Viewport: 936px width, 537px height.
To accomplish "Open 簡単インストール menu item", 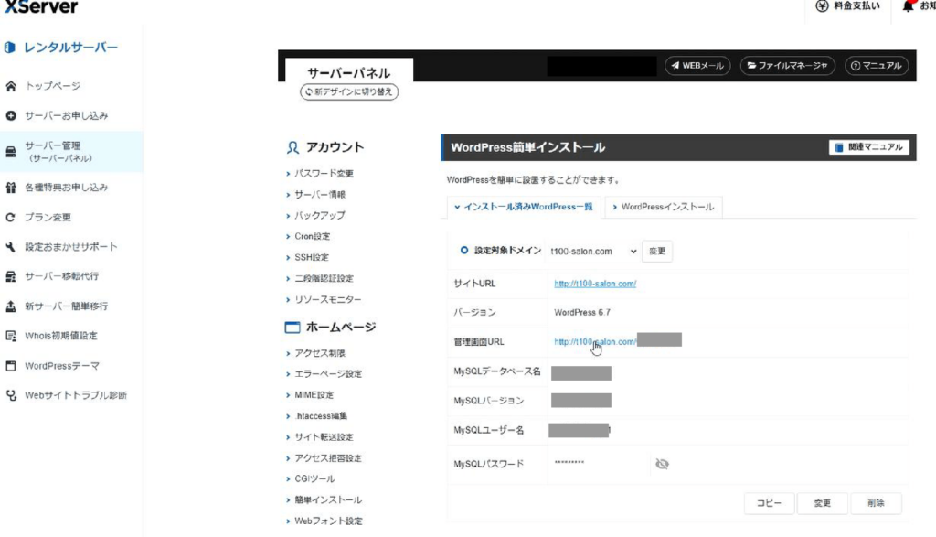I will (x=328, y=500).
